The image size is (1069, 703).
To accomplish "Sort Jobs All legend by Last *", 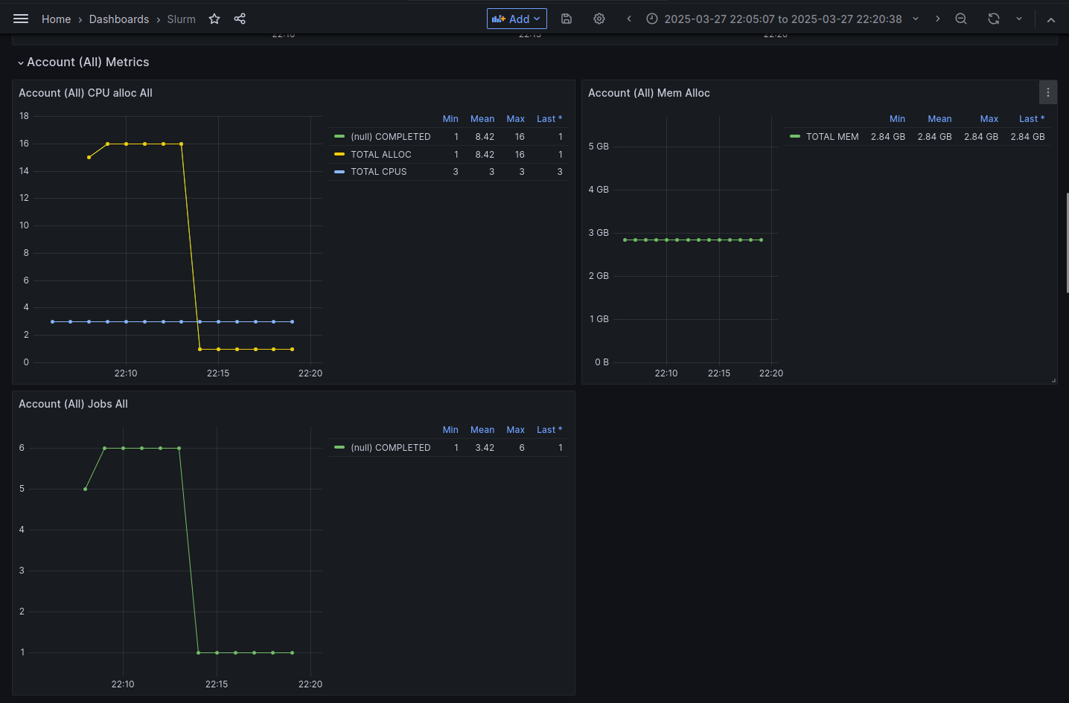I will 549,430.
